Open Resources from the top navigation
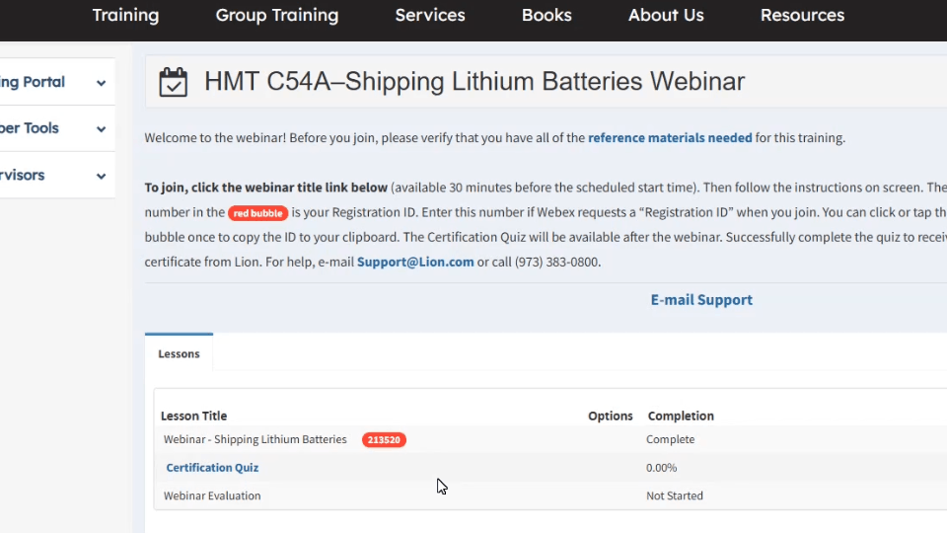The height and width of the screenshot is (533, 947). [802, 16]
